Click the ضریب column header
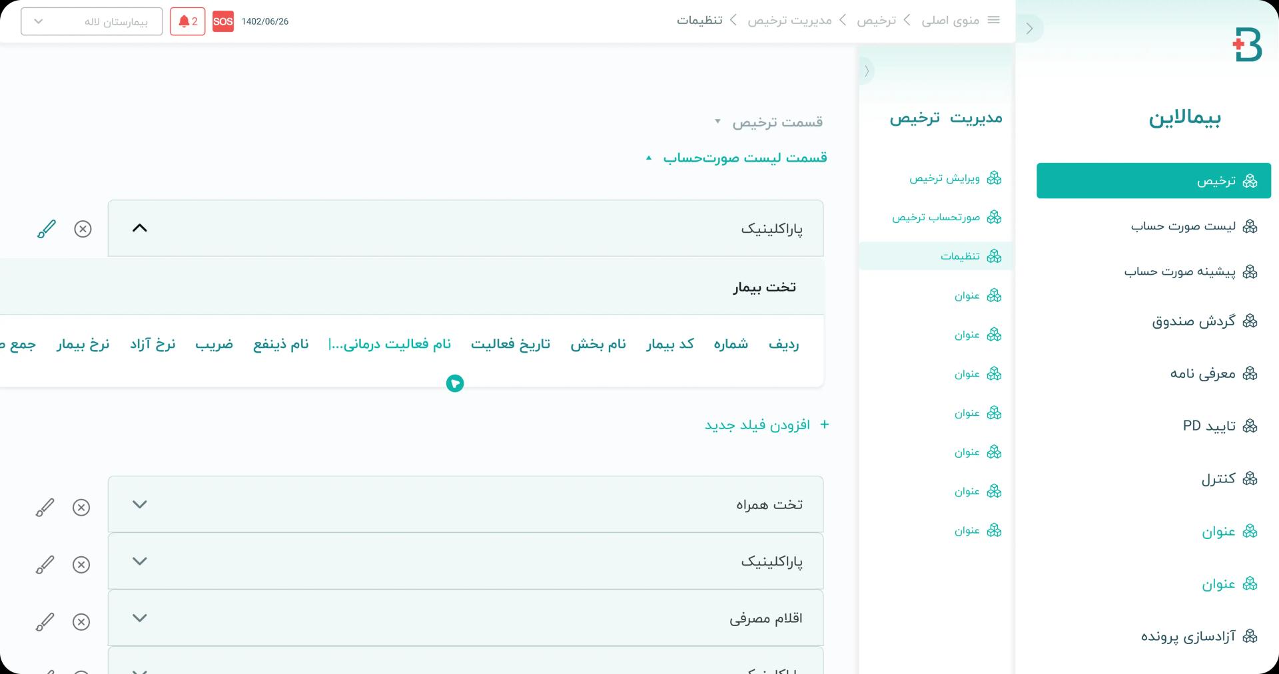 coord(214,344)
